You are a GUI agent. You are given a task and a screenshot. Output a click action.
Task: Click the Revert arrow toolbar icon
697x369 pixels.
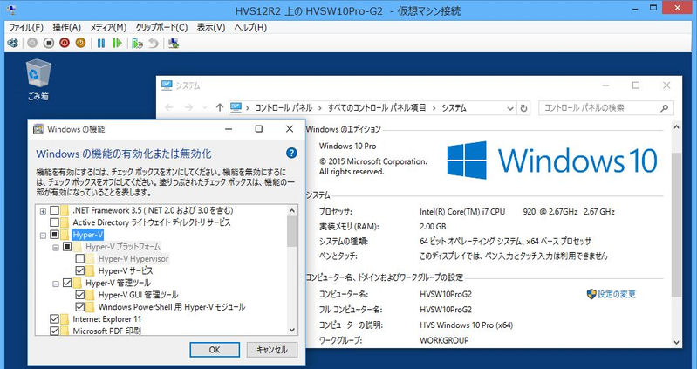pyautogui.click(x=154, y=43)
